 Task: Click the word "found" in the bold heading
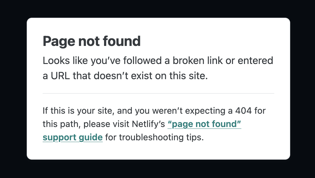point(122,41)
